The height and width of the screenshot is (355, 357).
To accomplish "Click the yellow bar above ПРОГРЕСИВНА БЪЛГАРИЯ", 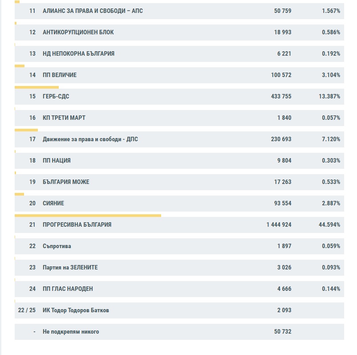I will pyautogui.click(x=88, y=216).
